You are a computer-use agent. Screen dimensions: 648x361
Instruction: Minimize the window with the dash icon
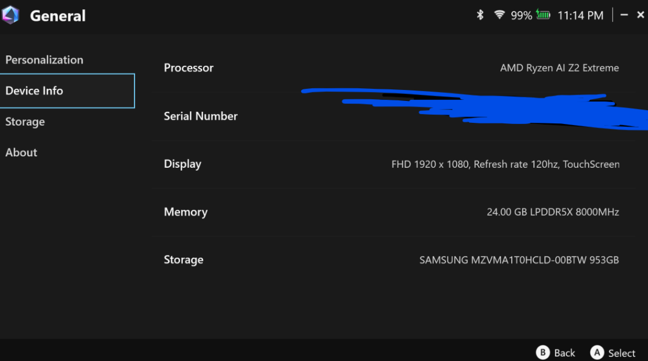point(624,15)
